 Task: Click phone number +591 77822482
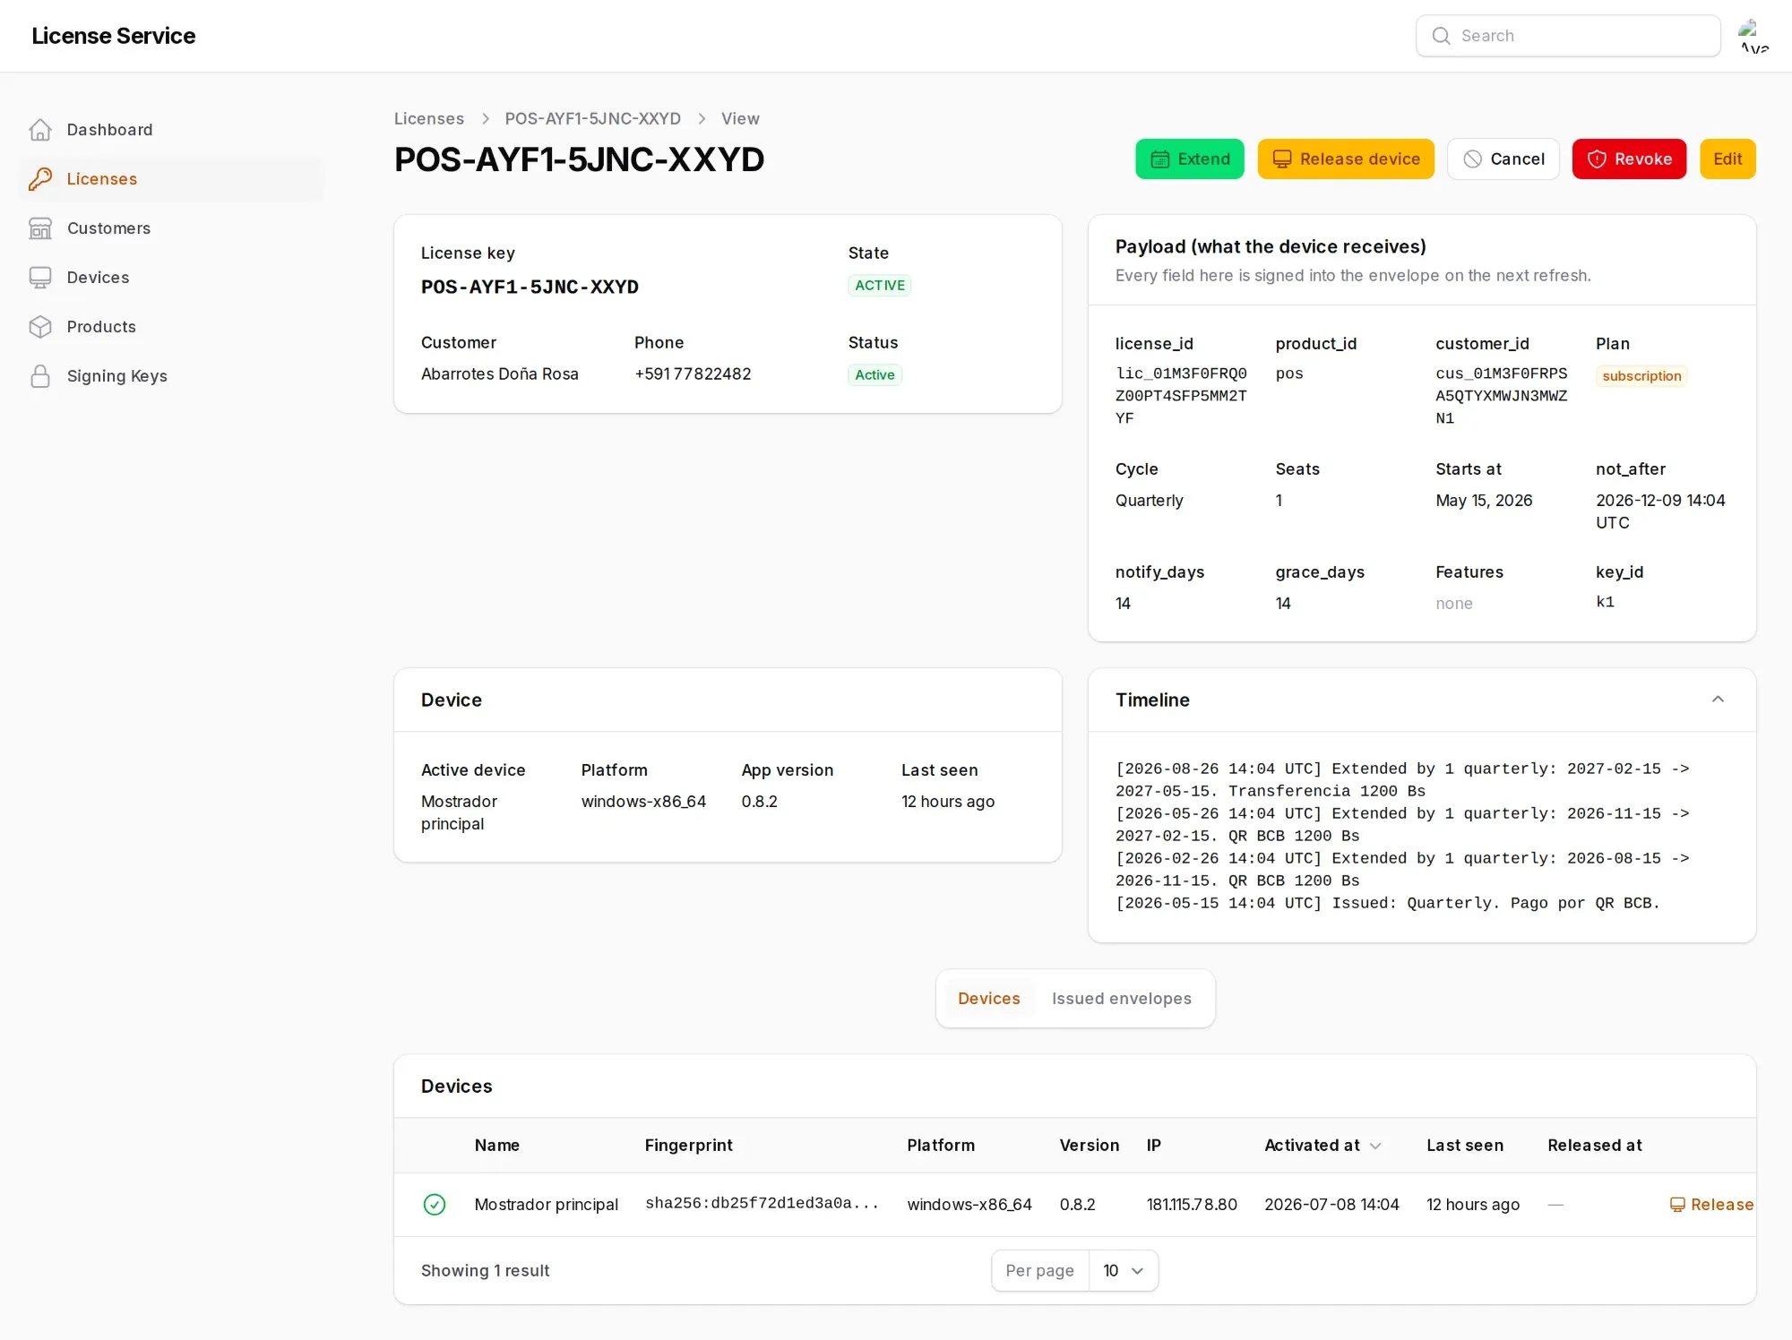(693, 374)
